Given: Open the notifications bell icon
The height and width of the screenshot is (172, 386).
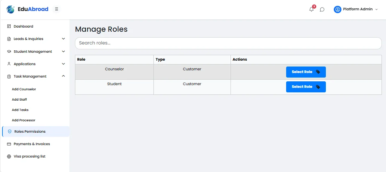Looking at the screenshot, I should tap(311, 9).
